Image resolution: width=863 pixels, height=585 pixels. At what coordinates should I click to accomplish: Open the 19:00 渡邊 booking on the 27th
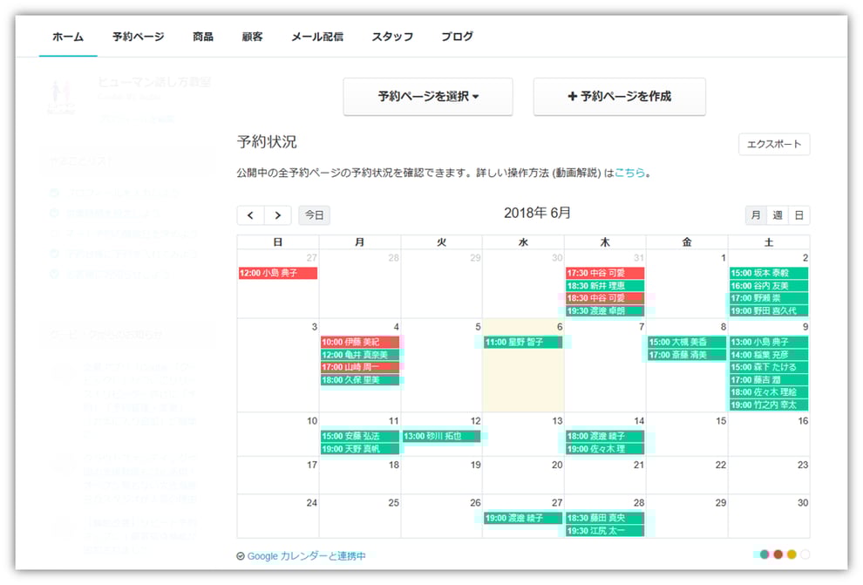point(523,518)
